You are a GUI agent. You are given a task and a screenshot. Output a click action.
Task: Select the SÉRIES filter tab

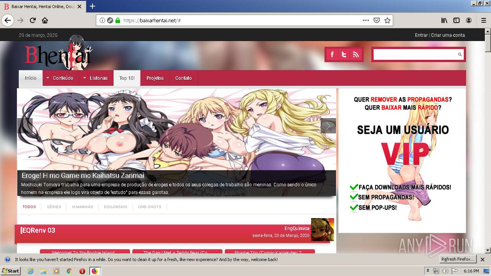point(54,207)
